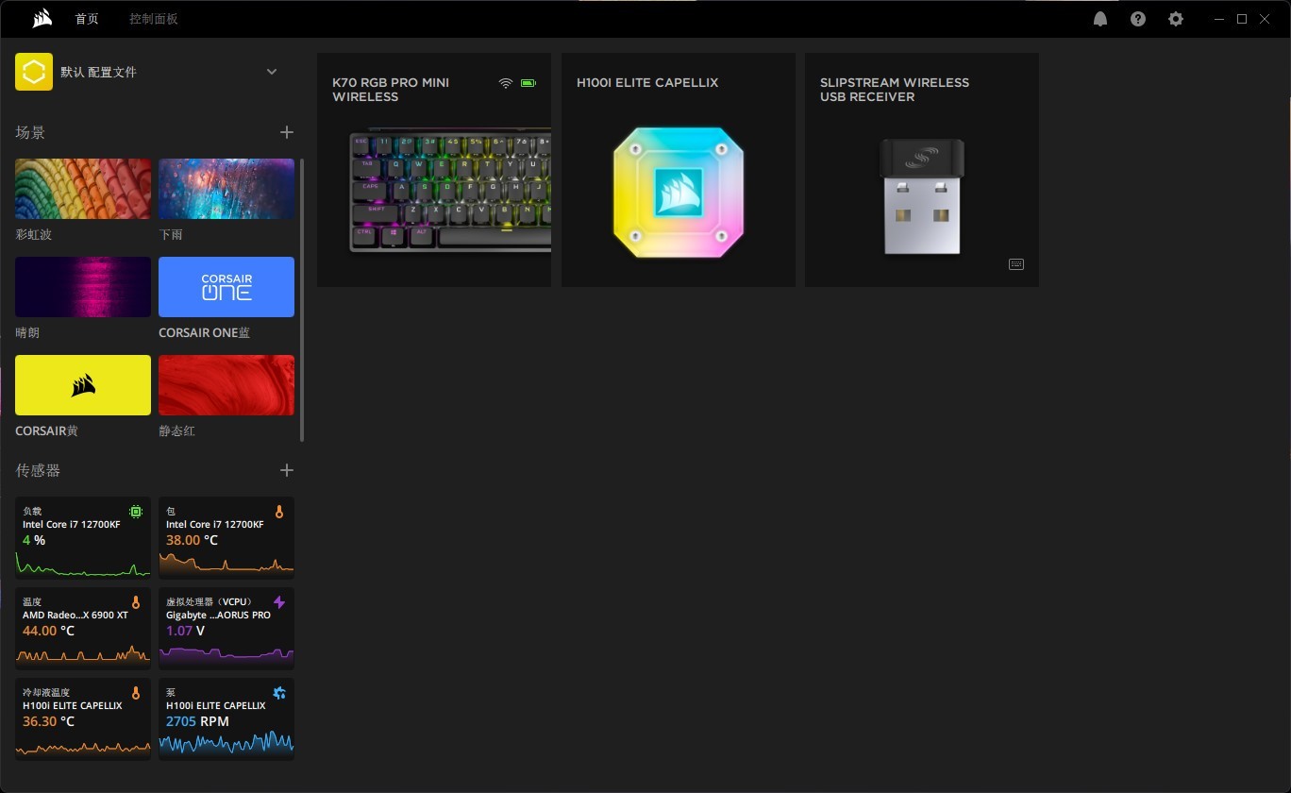1291x793 pixels.
Task: Open the notifications bell
Action: (1100, 19)
